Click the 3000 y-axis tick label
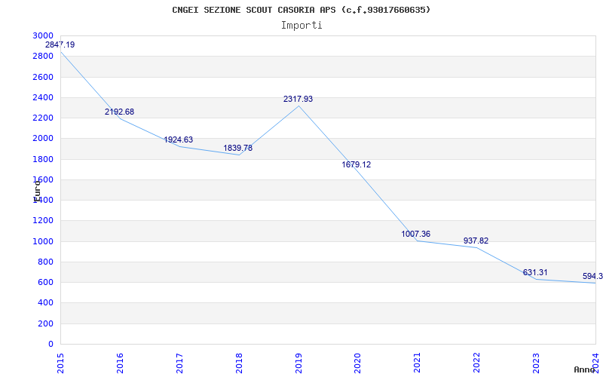603x377 pixels. click(43, 35)
